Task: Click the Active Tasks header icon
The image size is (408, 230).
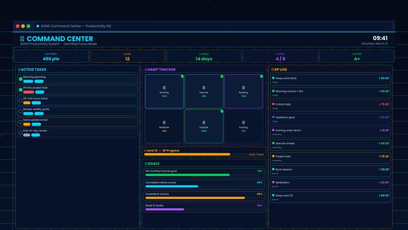Action: 19,69
